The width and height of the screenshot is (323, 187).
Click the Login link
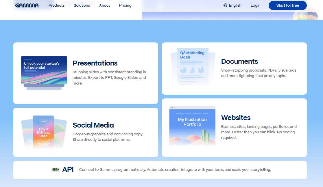255,5
